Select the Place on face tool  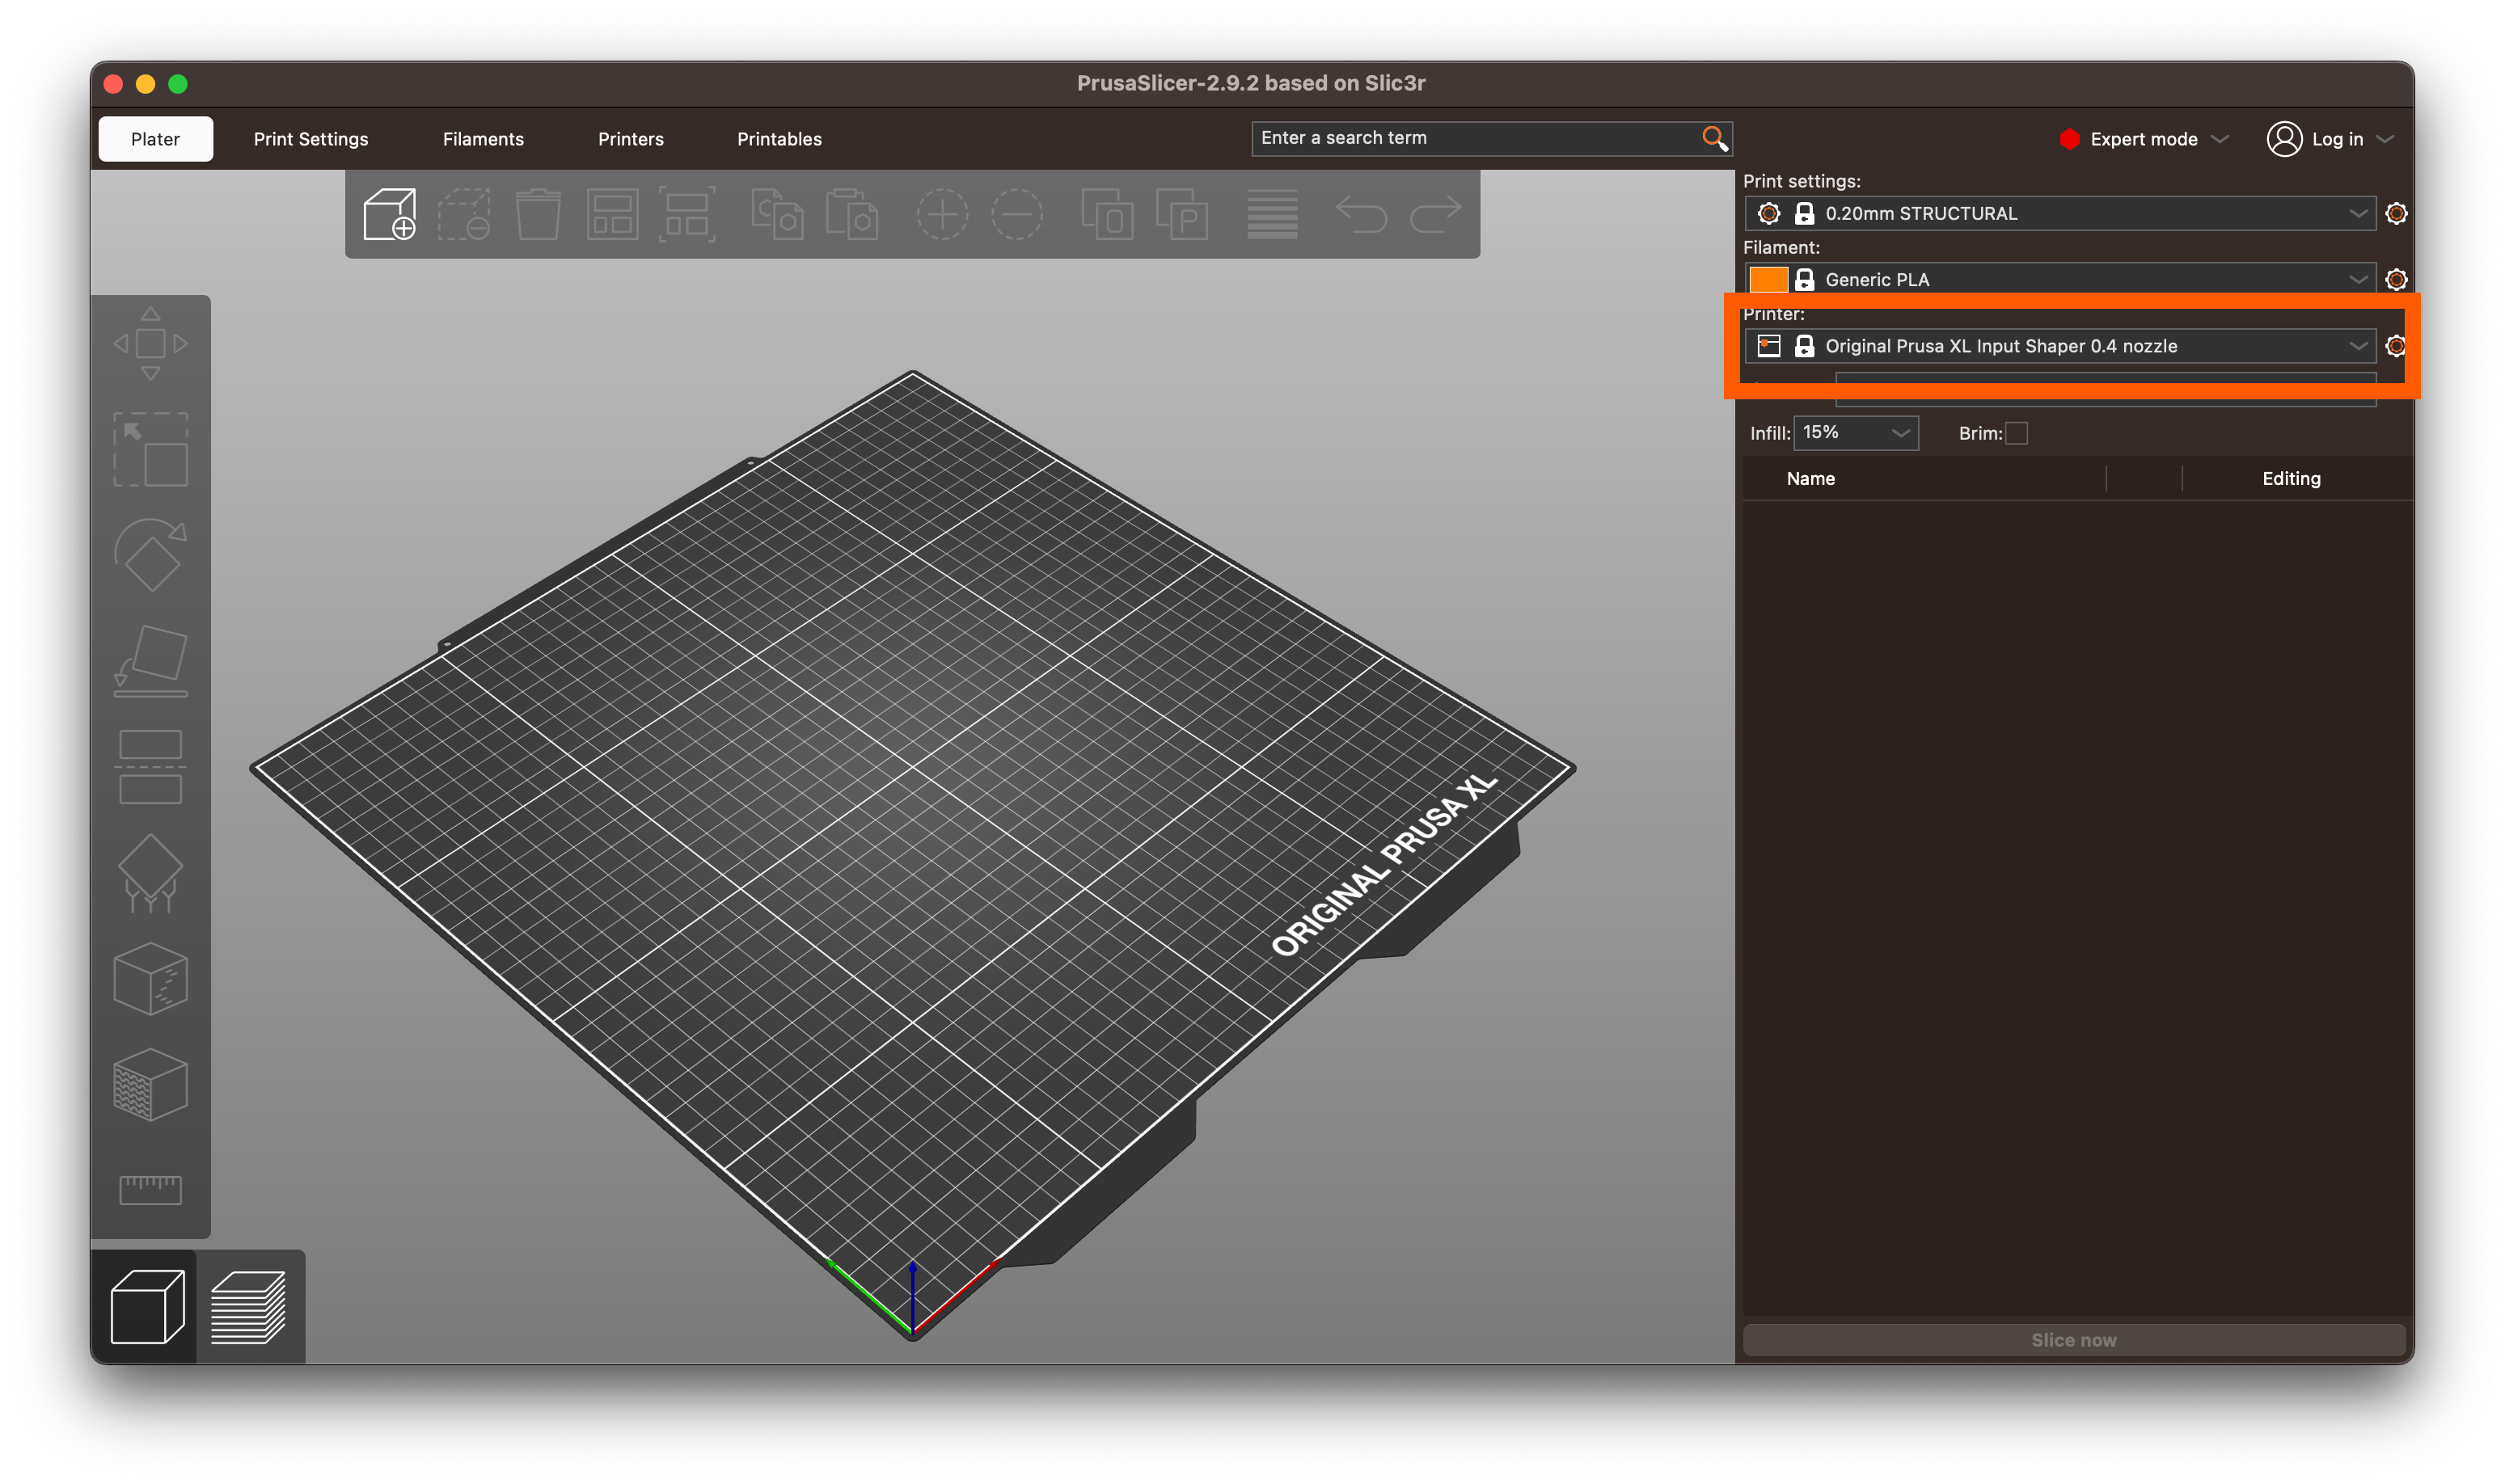(x=150, y=661)
